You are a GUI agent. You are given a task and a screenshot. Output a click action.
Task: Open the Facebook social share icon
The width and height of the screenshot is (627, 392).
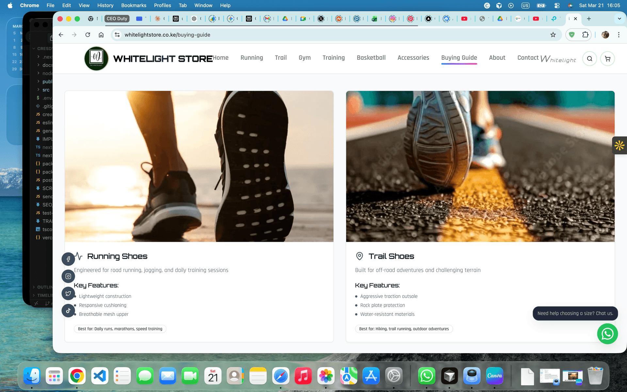68,259
